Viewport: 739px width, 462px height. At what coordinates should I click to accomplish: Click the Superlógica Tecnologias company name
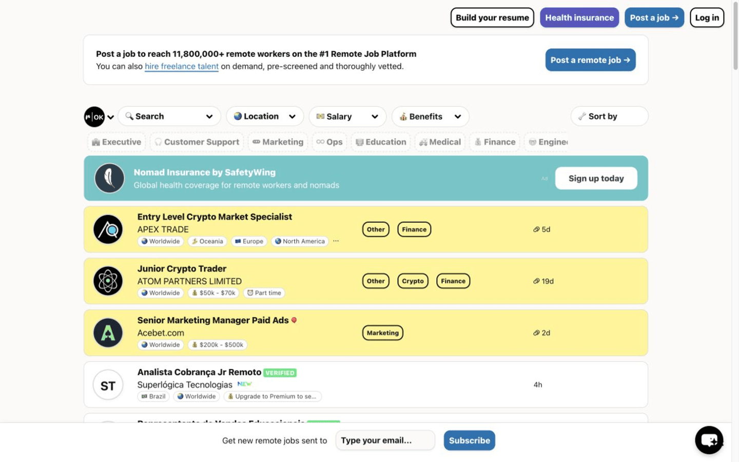185,384
